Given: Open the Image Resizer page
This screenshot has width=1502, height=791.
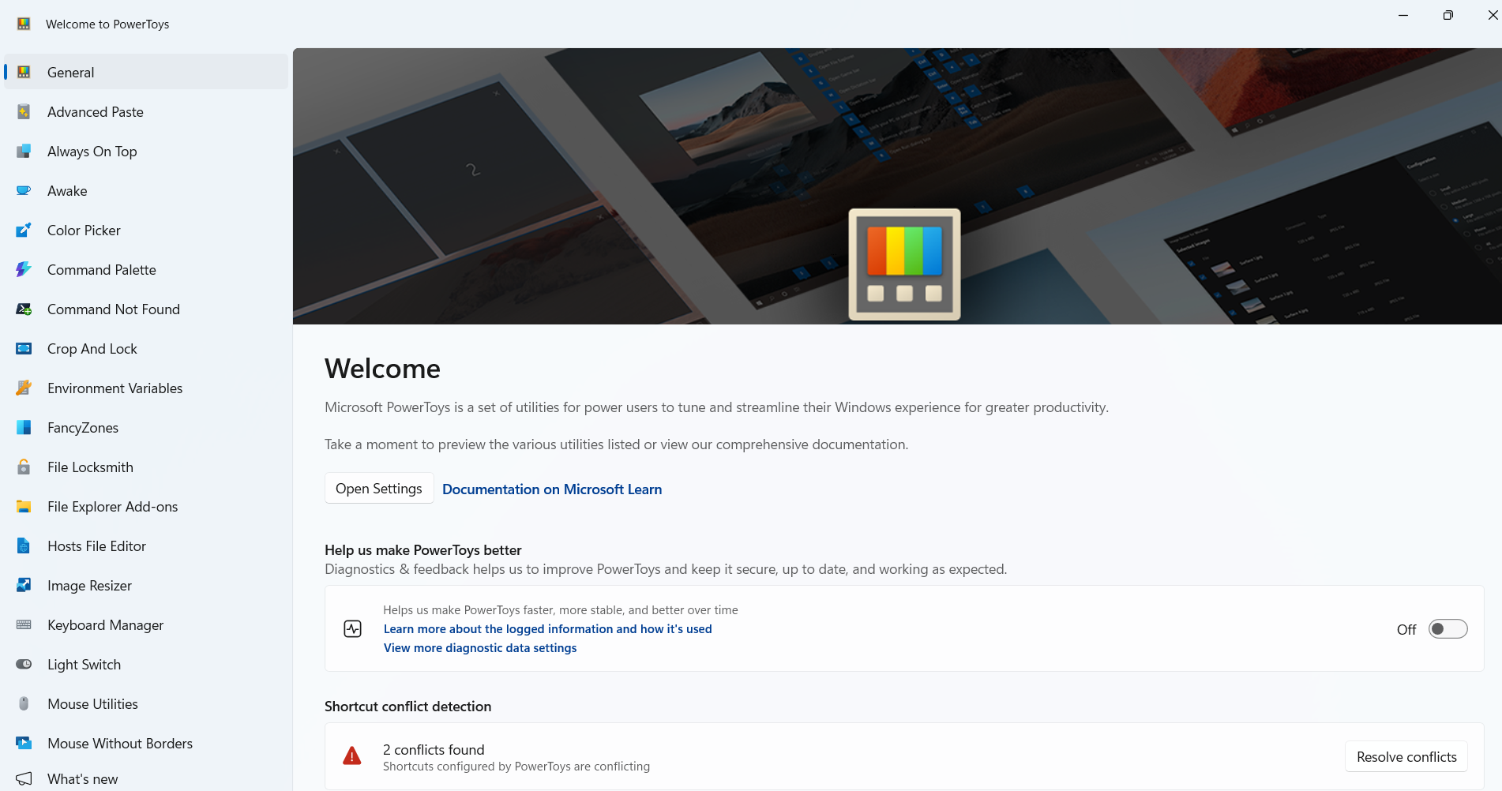Looking at the screenshot, I should (x=146, y=585).
